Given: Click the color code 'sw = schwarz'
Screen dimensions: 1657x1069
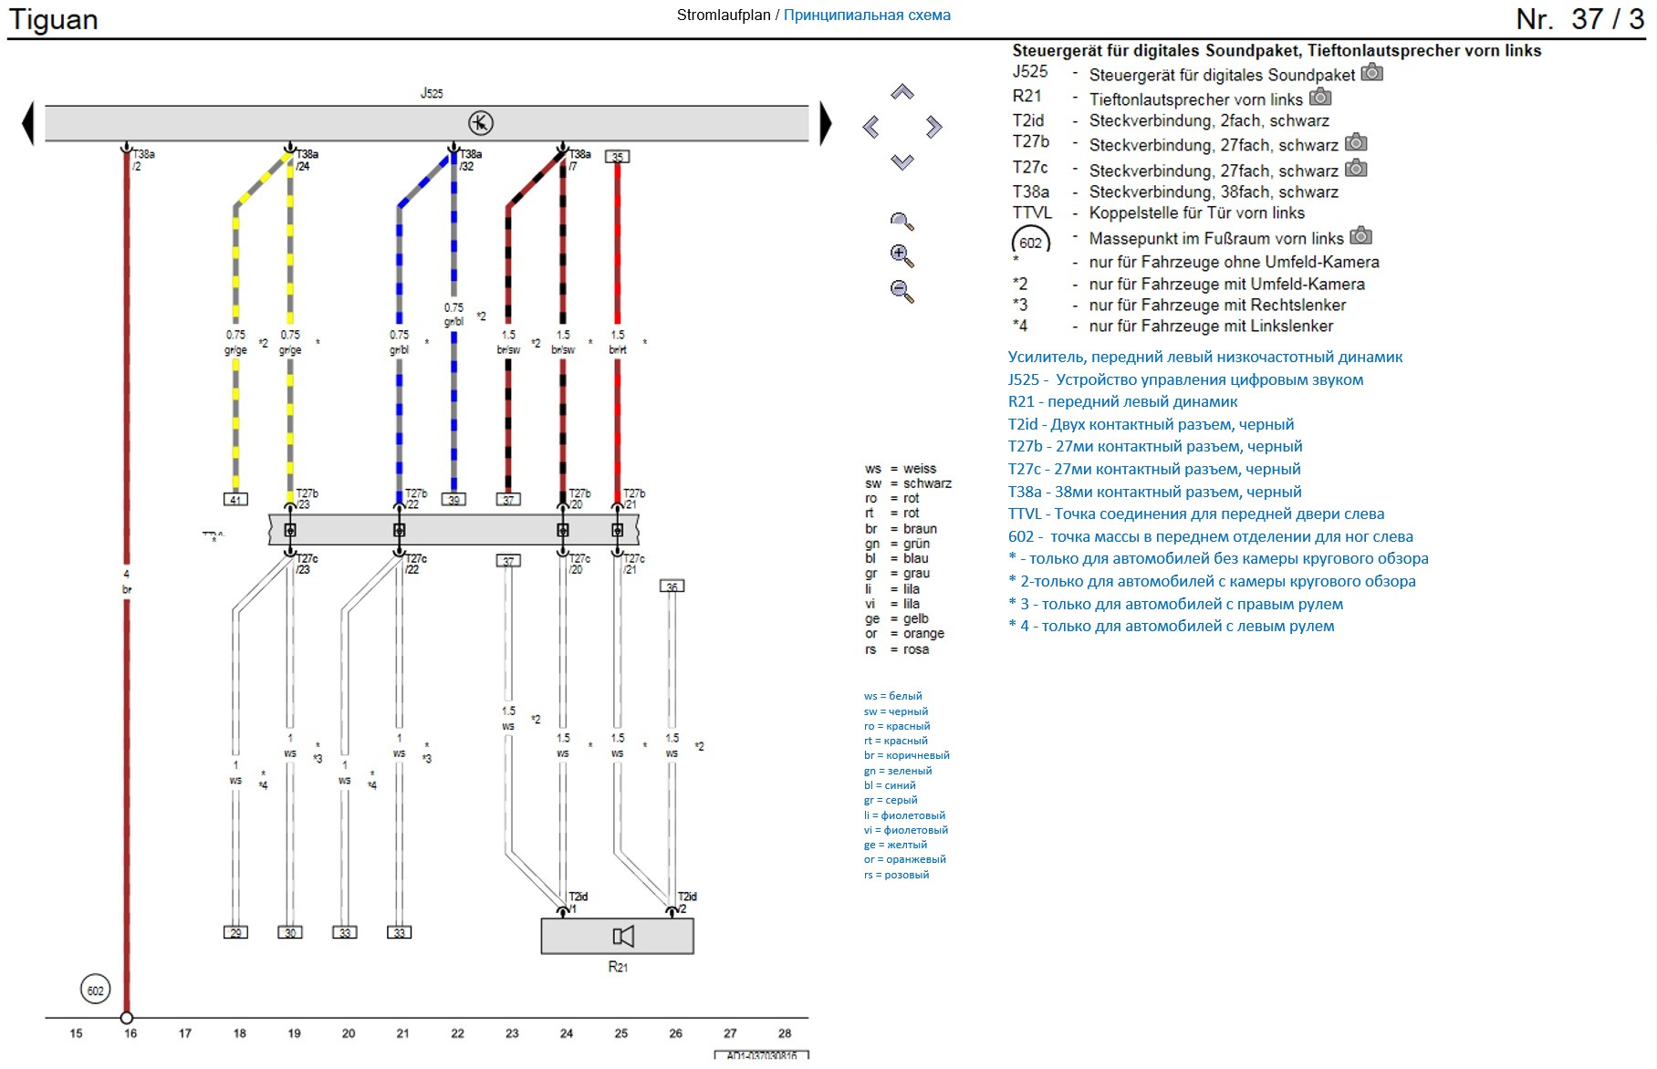Looking at the screenshot, I should point(908,483).
